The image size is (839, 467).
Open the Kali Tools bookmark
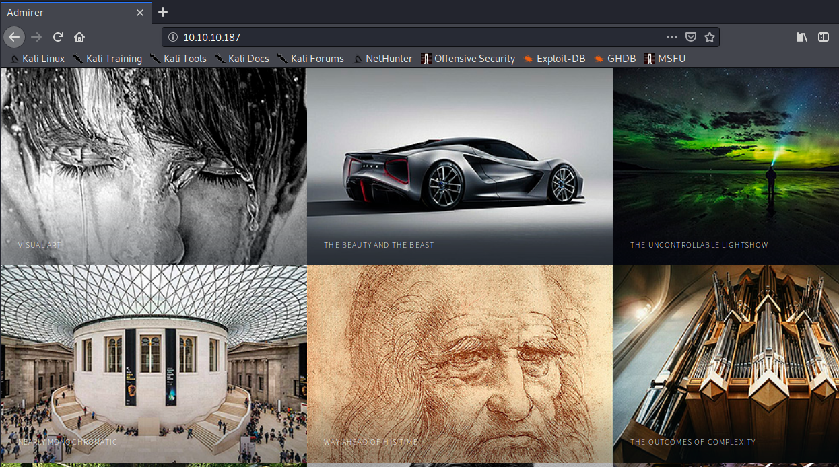pyautogui.click(x=178, y=59)
